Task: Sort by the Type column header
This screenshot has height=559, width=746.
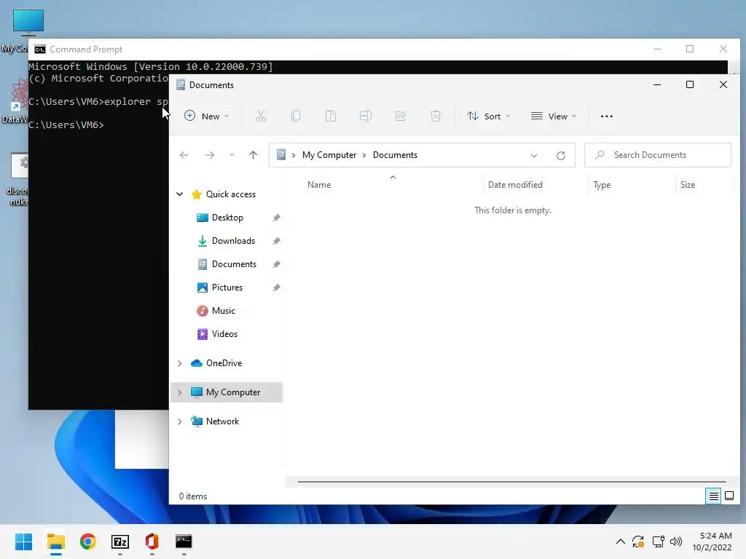Action: pos(601,185)
